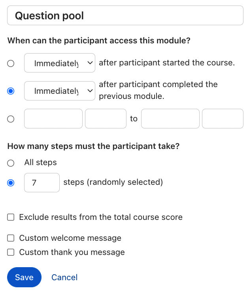The image size is (251, 292).
Task: Select radio for 'after participant completed the previous module'
Action: click(x=11, y=91)
